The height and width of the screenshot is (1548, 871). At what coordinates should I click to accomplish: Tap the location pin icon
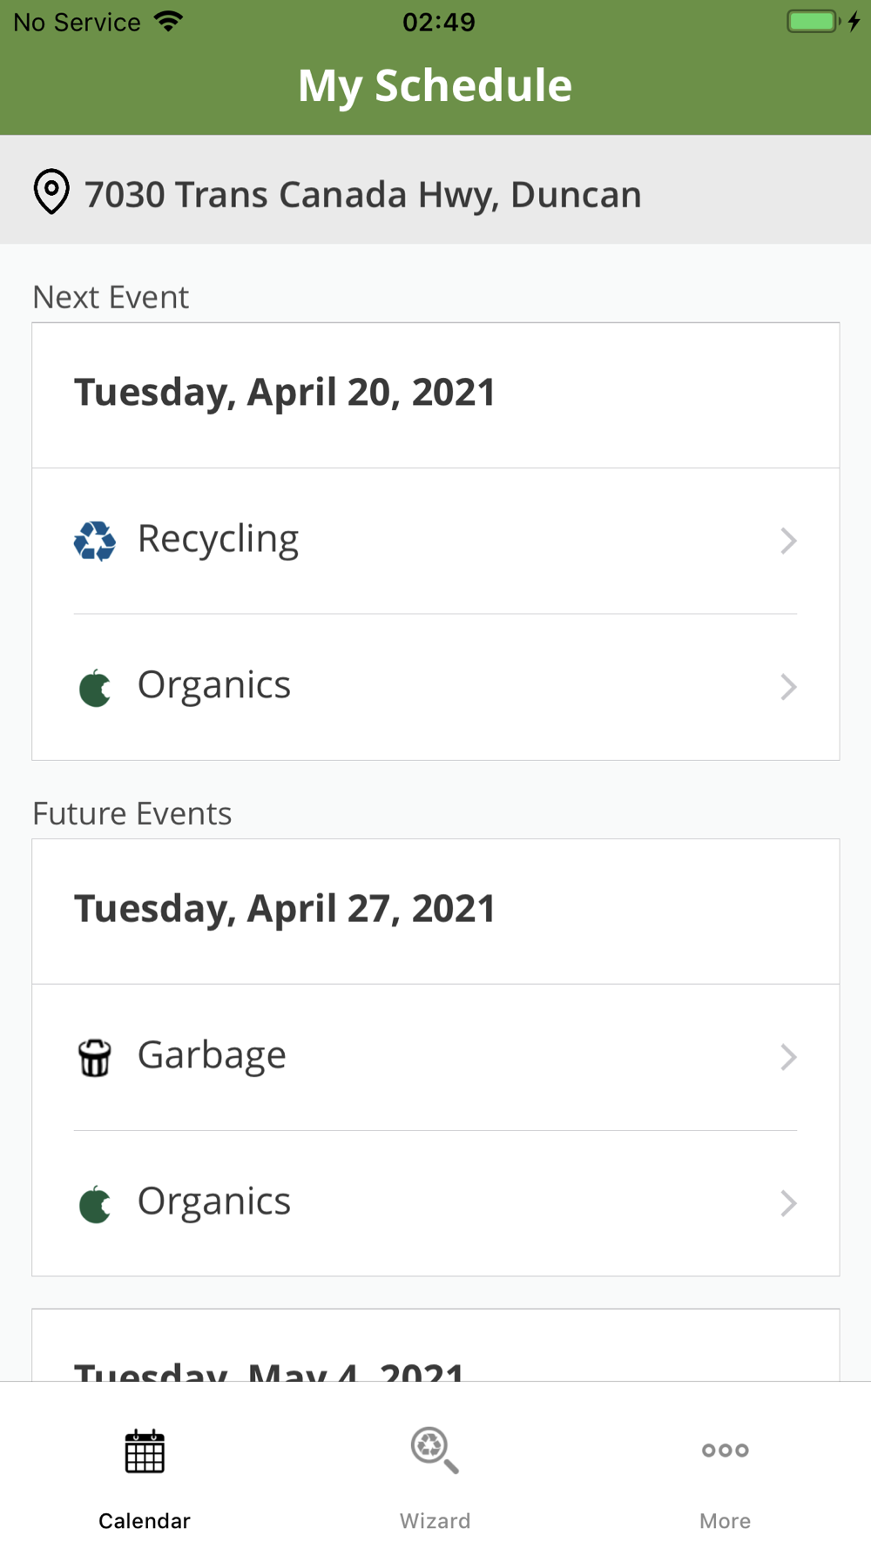coord(51,192)
